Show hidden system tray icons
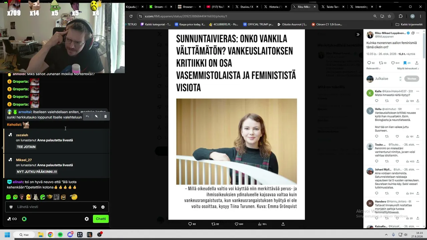This screenshot has height=240, width=427. tap(386, 235)
